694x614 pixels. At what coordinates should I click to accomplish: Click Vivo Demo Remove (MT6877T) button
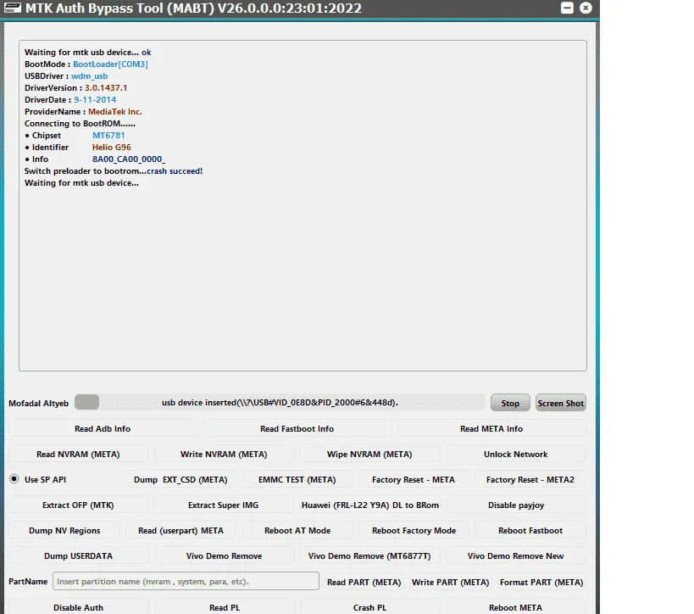click(x=369, y=555)
